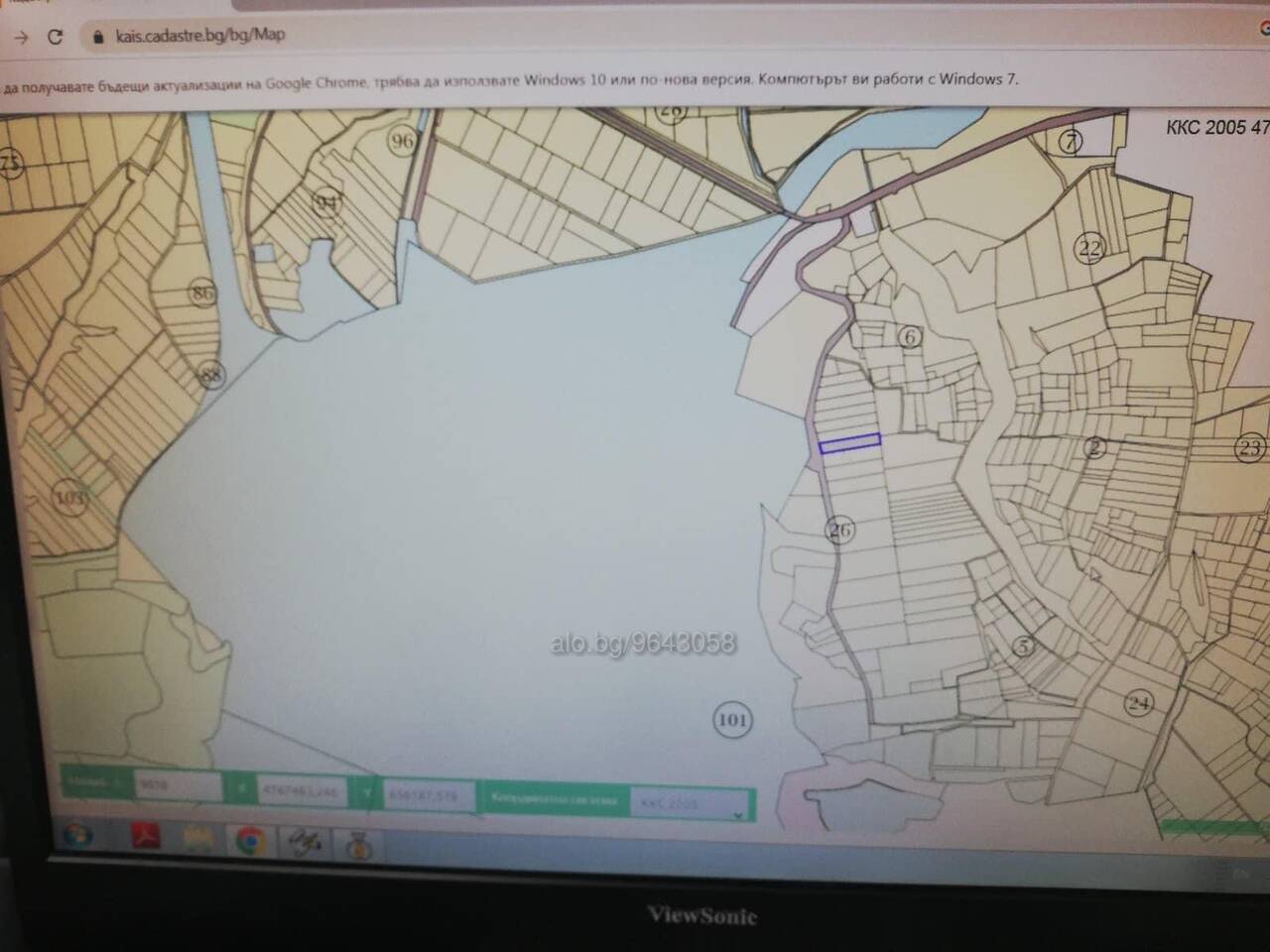Click the scale value field
The height and width of the screenshot is (952, 1270).
[x=179, y=785]
